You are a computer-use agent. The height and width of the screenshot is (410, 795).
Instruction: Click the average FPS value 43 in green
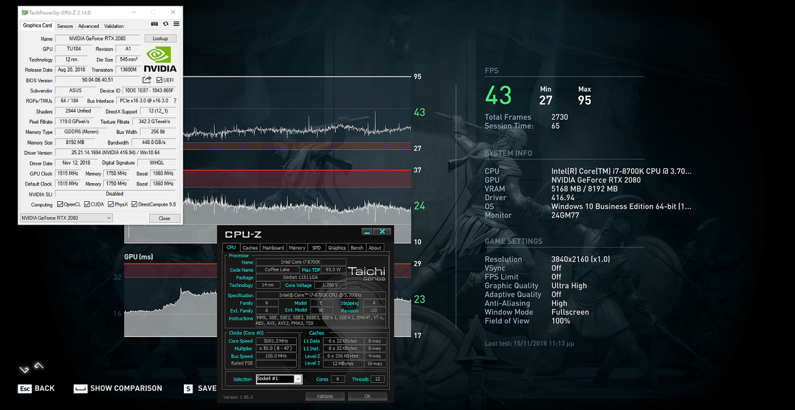click(x=499, y=96)
